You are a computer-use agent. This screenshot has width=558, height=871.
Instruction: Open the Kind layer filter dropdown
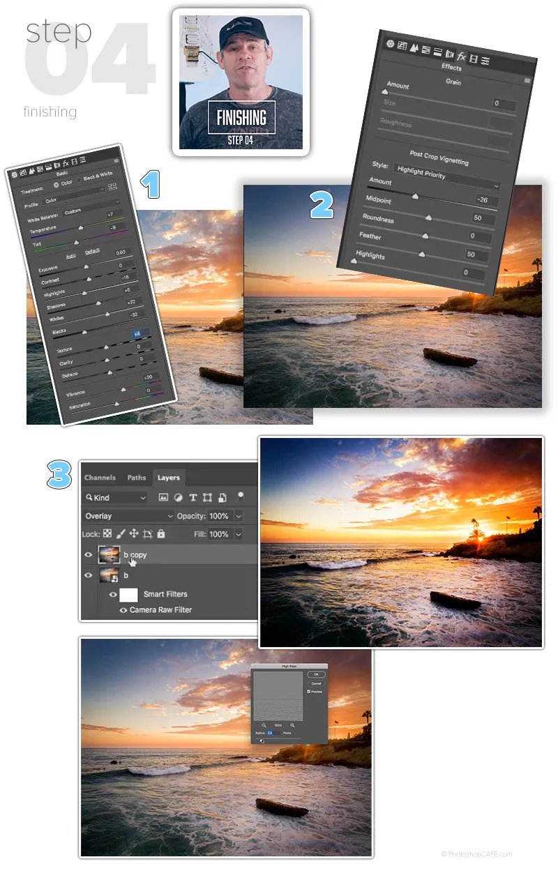click(x=115, y=498)
